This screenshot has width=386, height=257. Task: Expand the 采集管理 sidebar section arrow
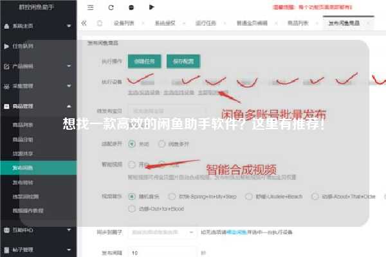coord(69,86)
